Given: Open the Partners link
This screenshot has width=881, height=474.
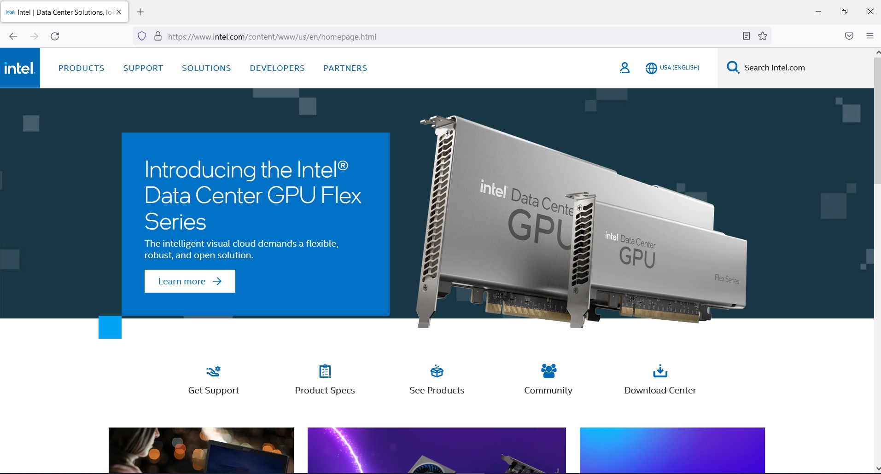Looking at the screenshot, I should (345, 68).
